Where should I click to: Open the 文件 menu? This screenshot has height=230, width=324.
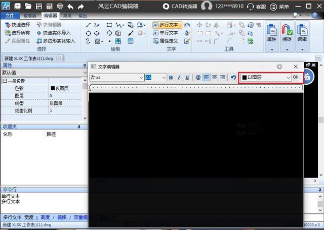click(9, 16)
